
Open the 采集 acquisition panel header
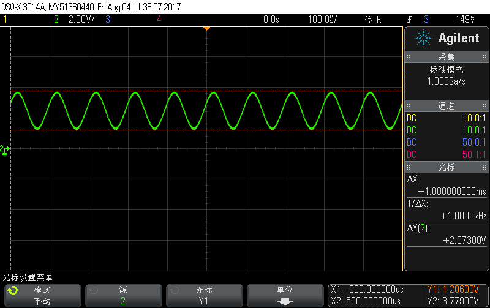pos(447,57)
